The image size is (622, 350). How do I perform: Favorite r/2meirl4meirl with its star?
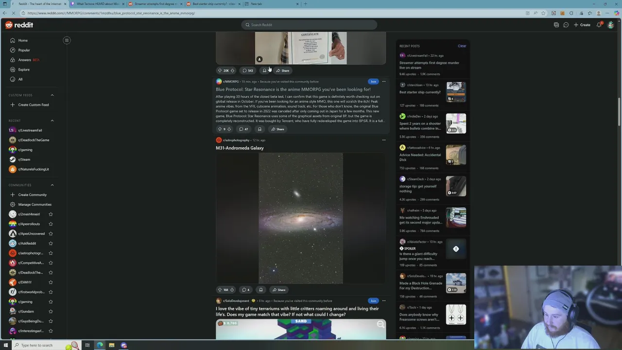[51, 214]
